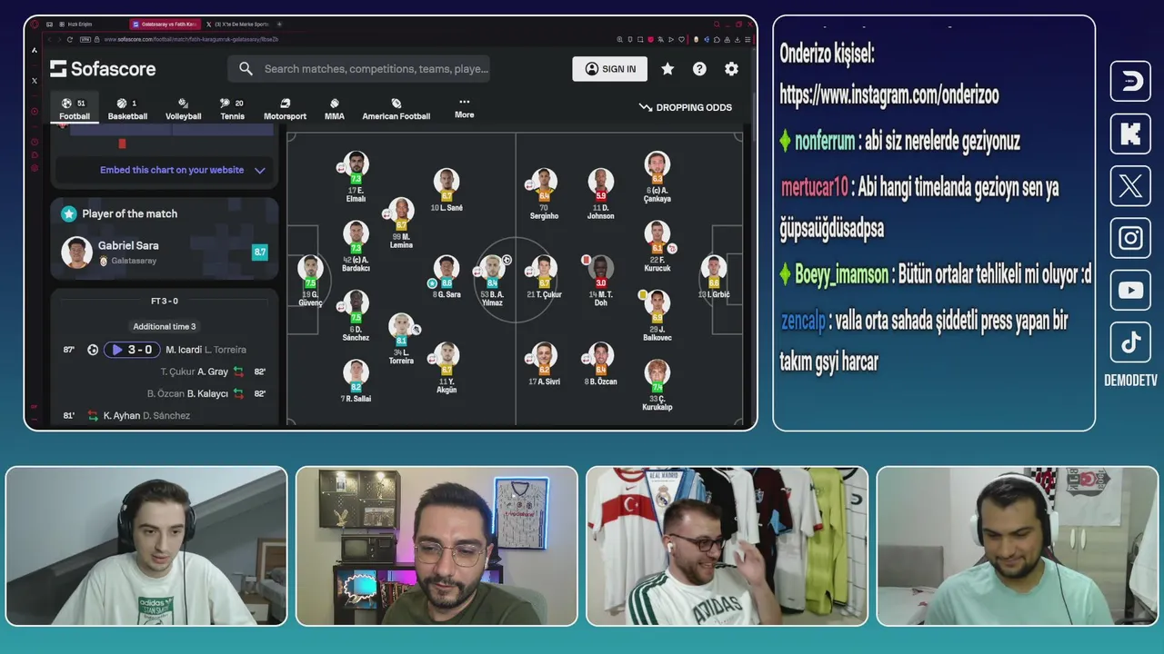
Task: Select B. A. Yılmaz player in center circle
Action: click(492, 267)
